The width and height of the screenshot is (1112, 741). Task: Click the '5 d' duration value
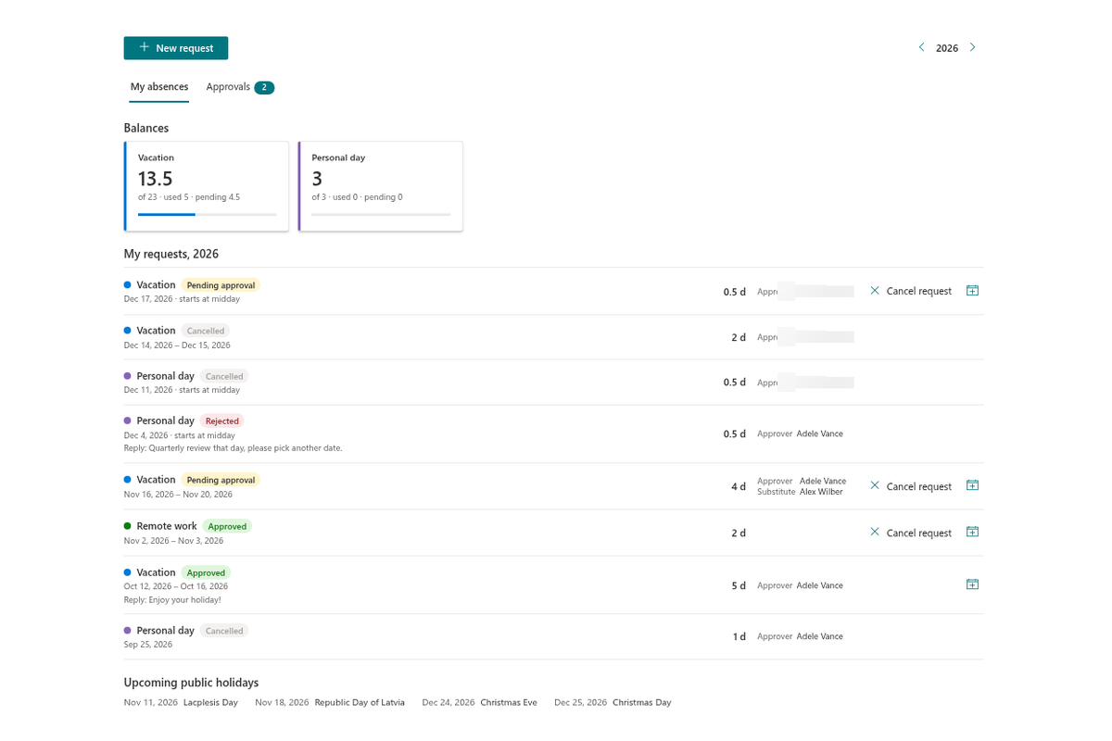click(x=739, y=585)
